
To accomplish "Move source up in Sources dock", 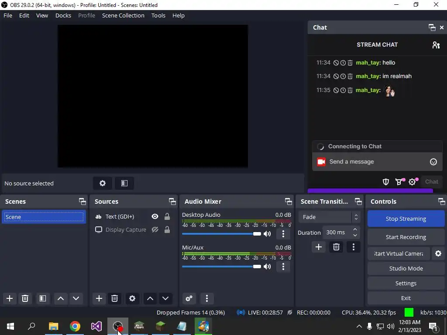I will 150,298.
